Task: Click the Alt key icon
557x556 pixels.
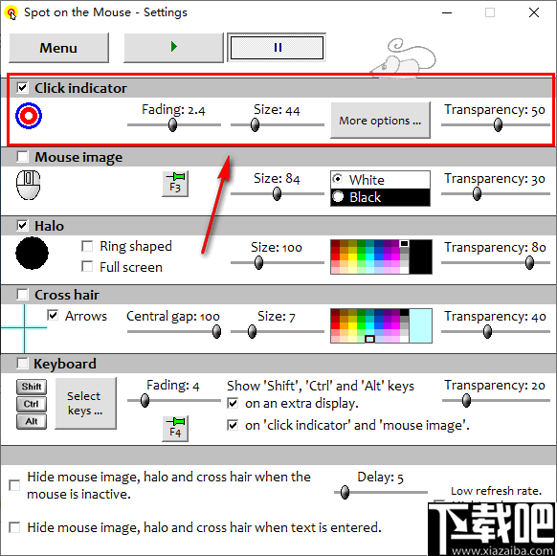Action: coord(32,421)
